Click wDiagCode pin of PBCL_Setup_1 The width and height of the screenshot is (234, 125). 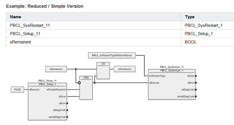click(67, 110)
